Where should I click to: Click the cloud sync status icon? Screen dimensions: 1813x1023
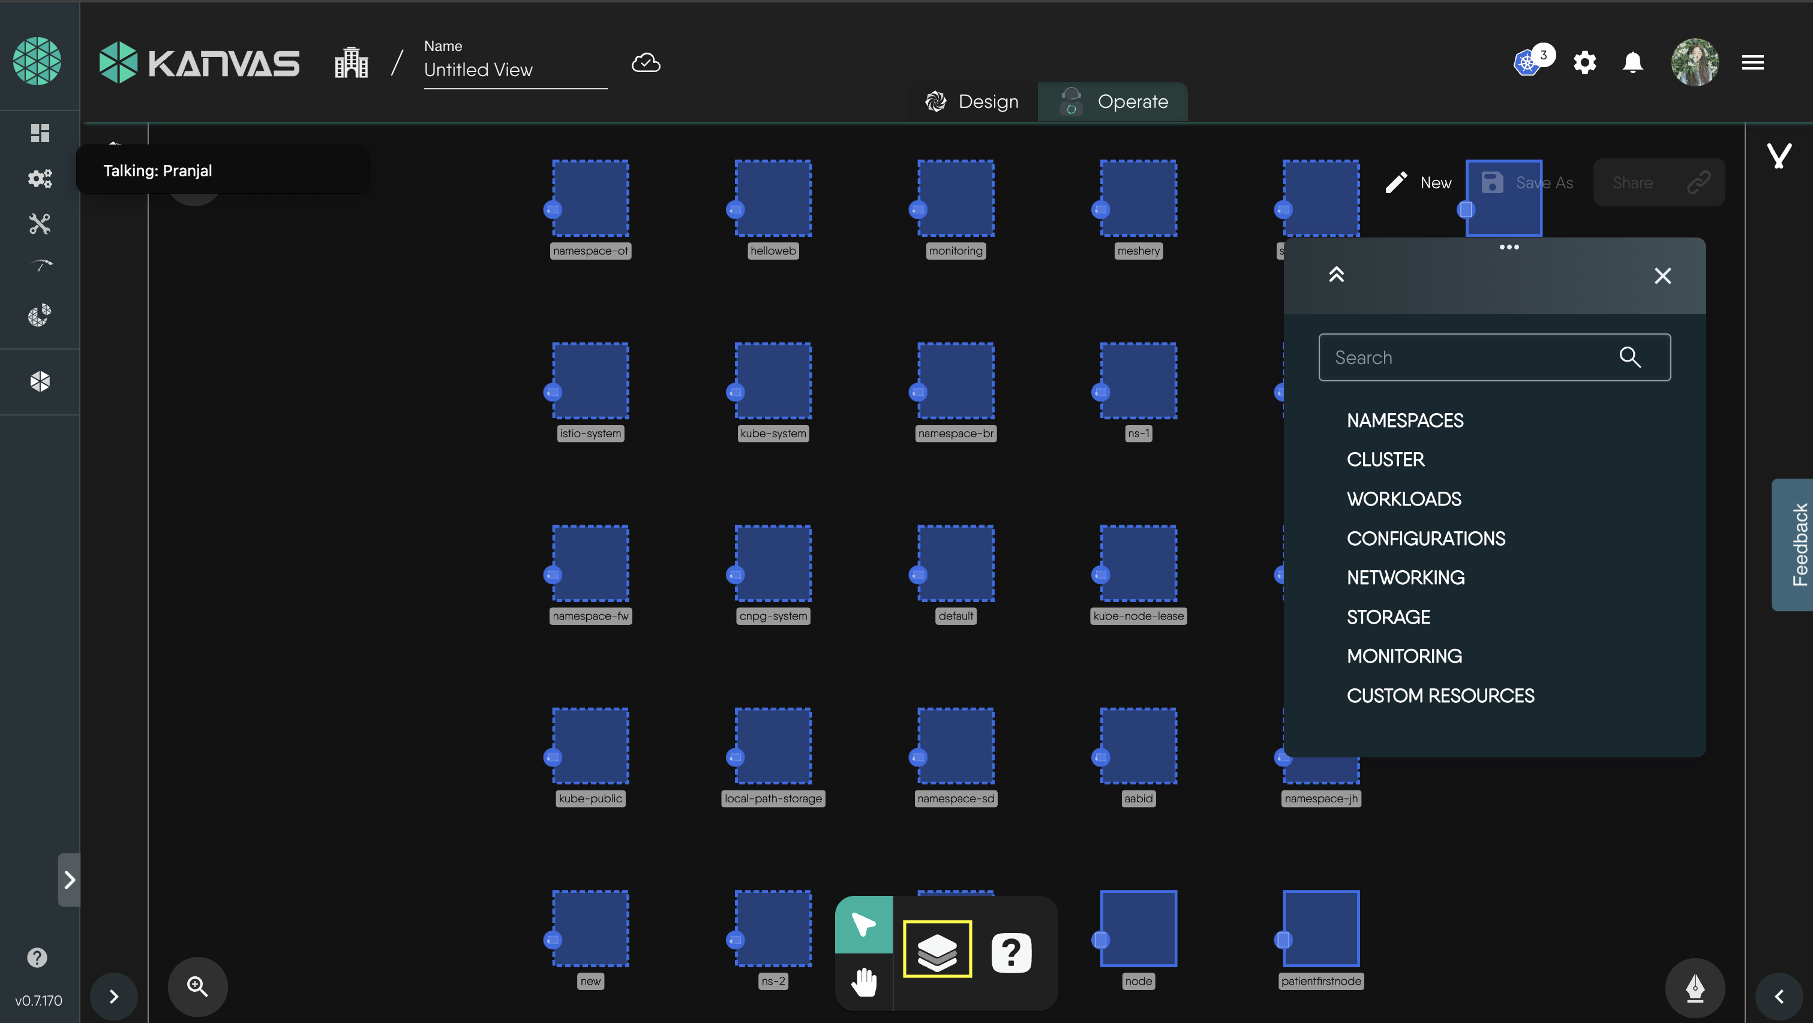pyautogui.click(x=646, y=64)
